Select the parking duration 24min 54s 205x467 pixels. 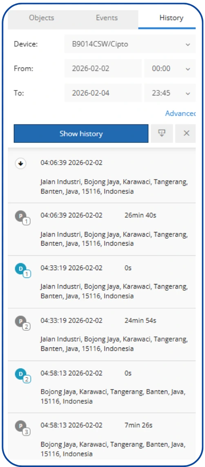pos(140,321)
